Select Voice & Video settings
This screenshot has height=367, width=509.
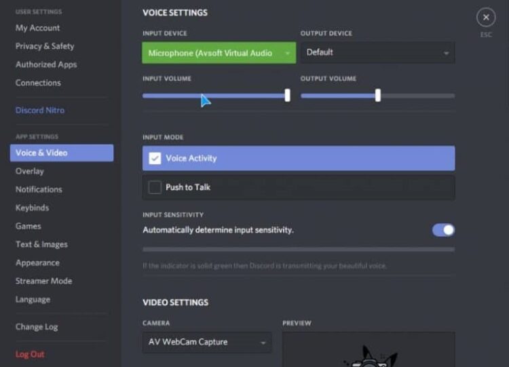[x=62, y=153]
